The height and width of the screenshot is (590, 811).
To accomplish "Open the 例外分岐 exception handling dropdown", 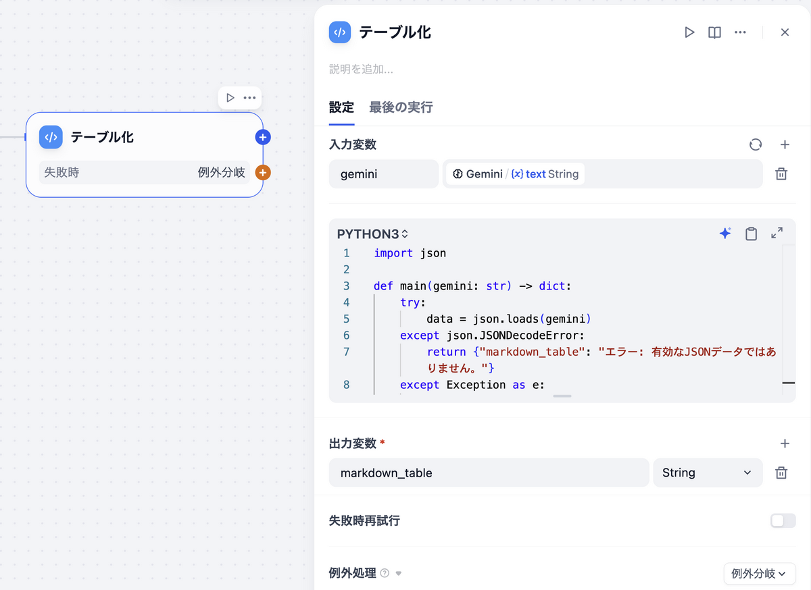I will tap(760, 573).
